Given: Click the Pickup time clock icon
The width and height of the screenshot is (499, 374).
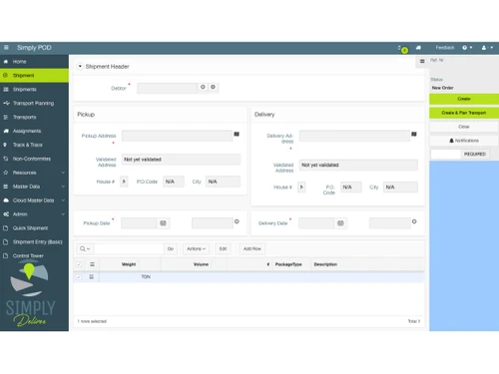Looking at the screenshot, I should coord(237,221).
